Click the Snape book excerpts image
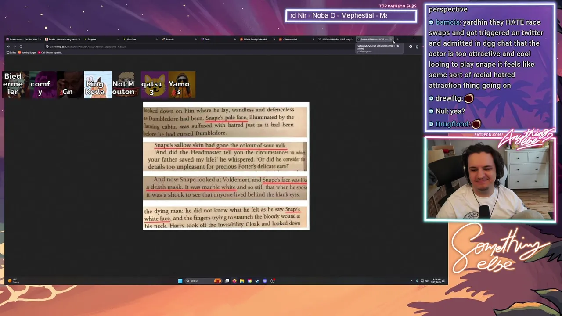 [x=226, y=166]
